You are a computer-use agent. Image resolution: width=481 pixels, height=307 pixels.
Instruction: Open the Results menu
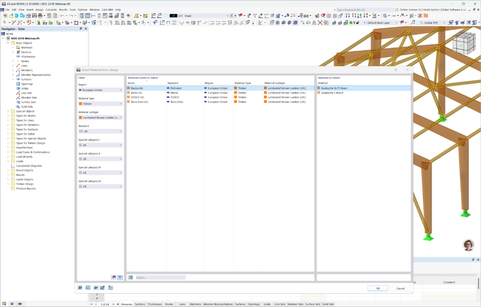pyautogui.click(x=63, y=9)
